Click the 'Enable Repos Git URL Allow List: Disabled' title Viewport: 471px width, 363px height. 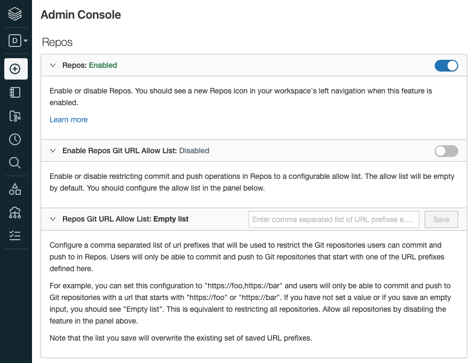pyautogui.click(x=135, y=151)
